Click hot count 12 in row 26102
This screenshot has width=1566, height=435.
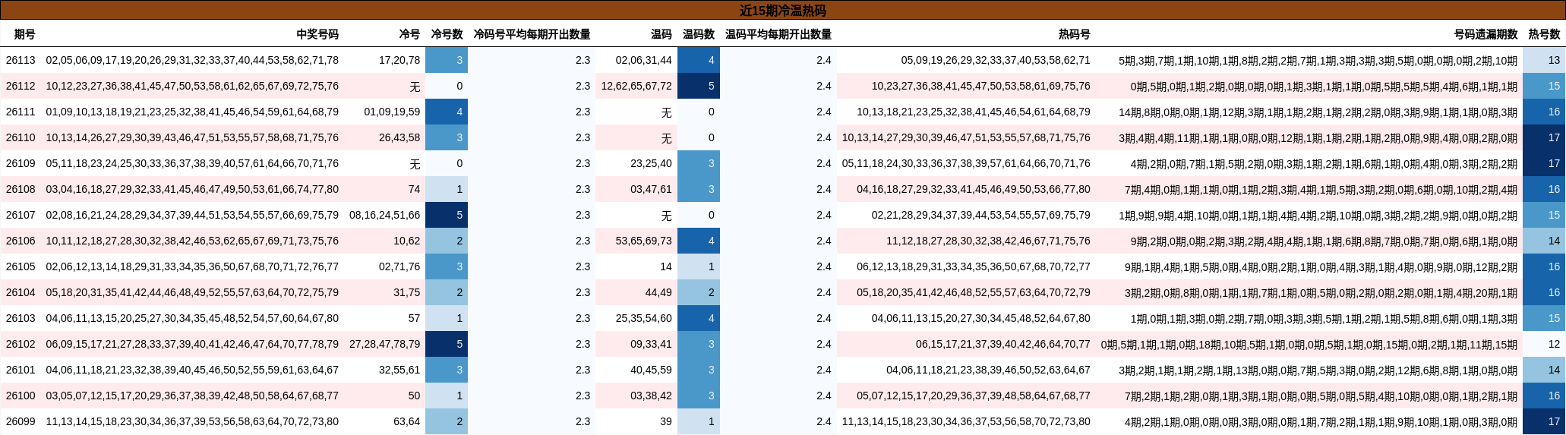(1544, 344)
